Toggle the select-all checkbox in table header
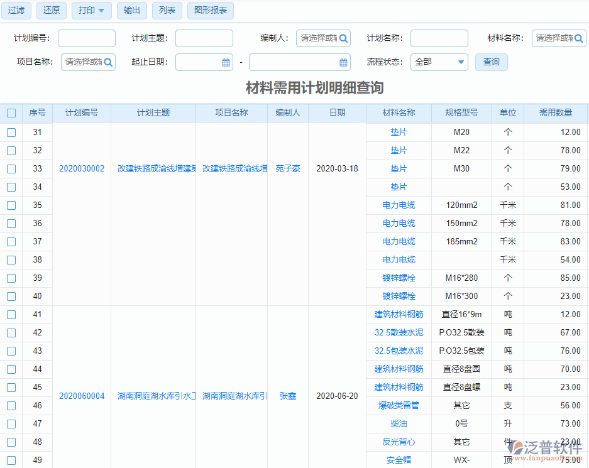The width and height of the screenshot is (589, 468). (x=11, y=112)
